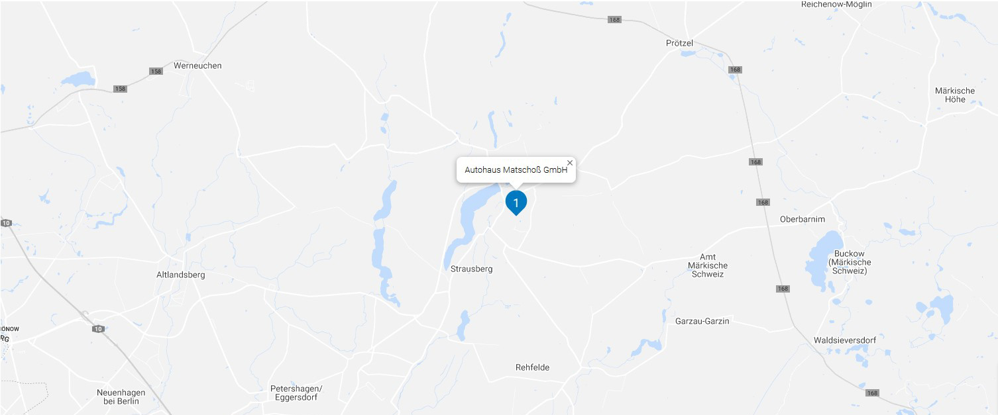Click the Prötzel town label
The width and height of the screenshot is (998, 415).
pyautogui.click(x=679, y=43)
